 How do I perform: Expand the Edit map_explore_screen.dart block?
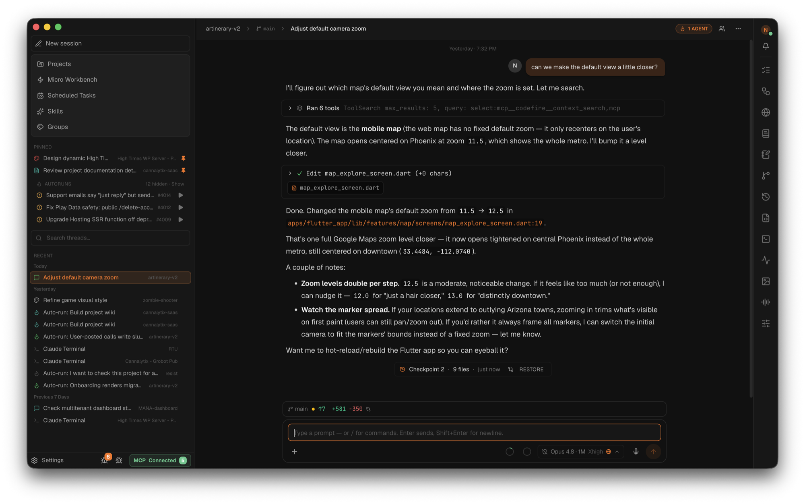tap(290, 174)
